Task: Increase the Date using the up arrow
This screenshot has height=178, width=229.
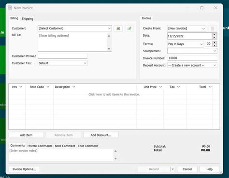Action: coord(214,35)
